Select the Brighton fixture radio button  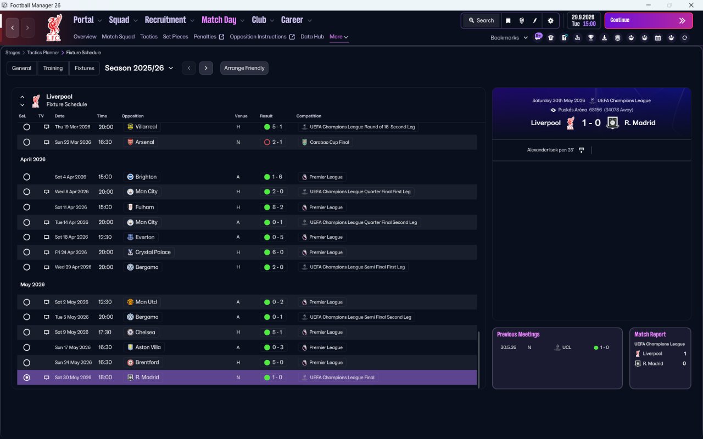(x=26, y=177)
